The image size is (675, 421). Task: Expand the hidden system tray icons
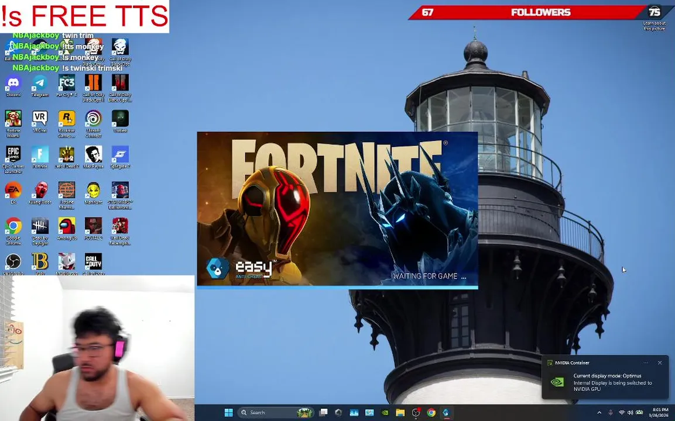pyautogui.click(x=599, y=413)
